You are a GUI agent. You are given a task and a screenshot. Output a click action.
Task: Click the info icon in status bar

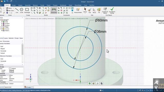(100, 90)
